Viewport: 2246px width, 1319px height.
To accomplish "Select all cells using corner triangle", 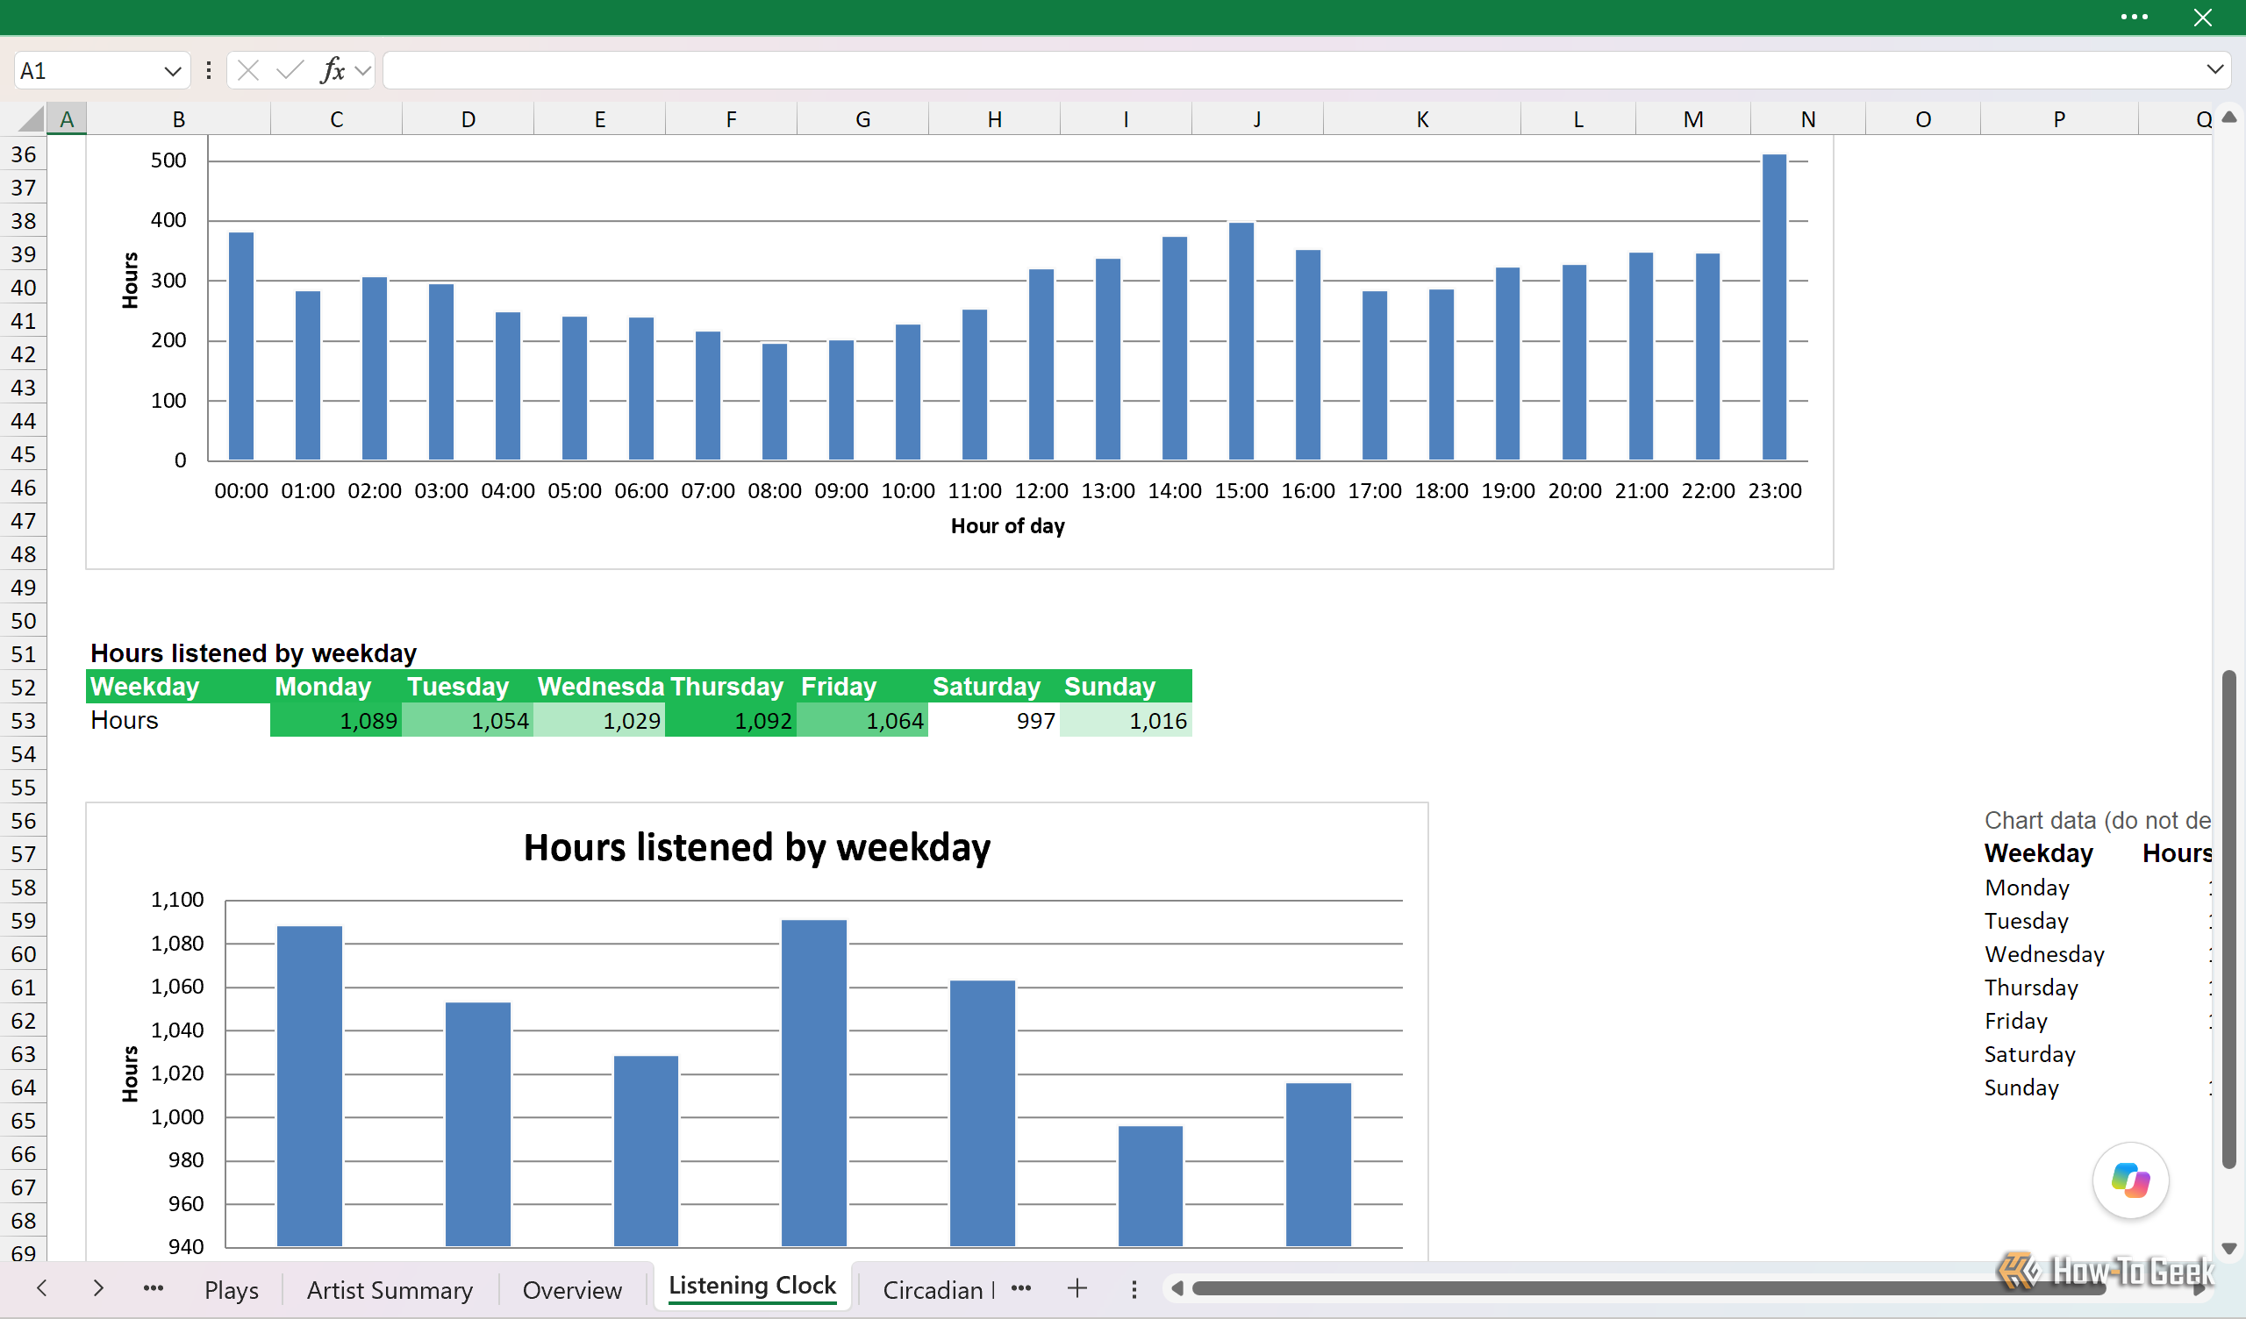I will pyautogui.click(x=32, y=118).
